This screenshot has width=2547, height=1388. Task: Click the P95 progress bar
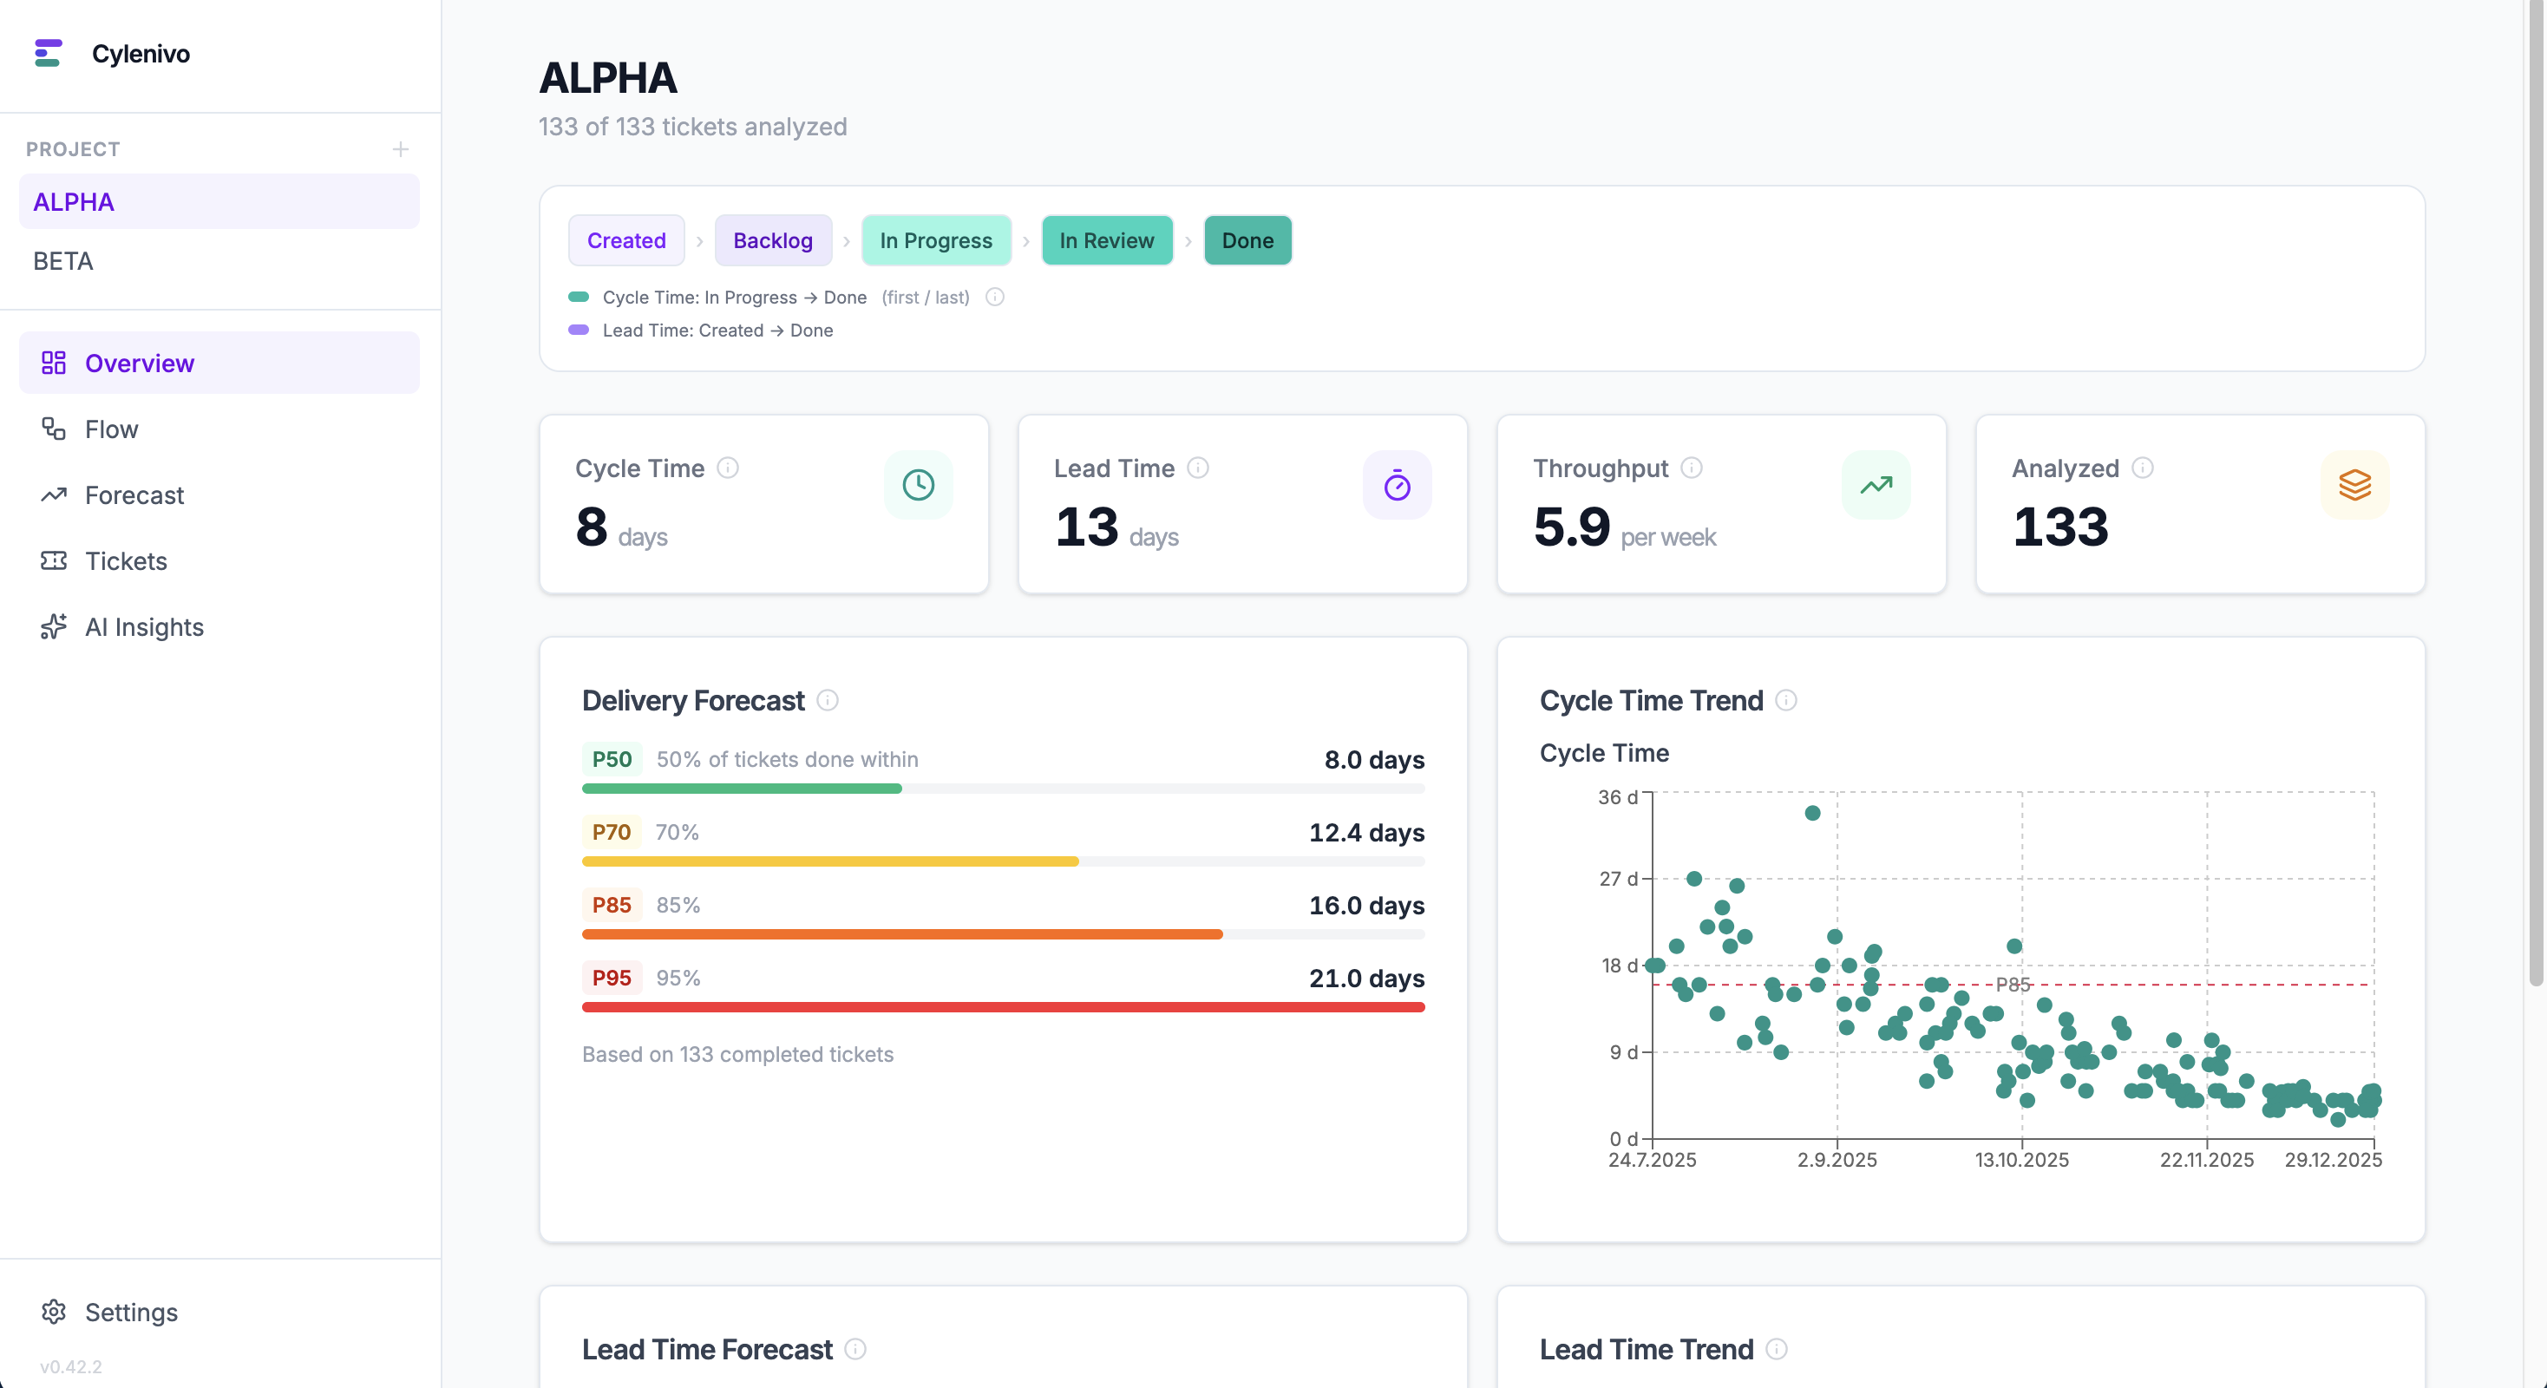coord(1003,1006)
